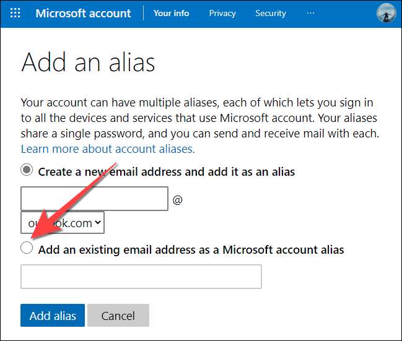Click the alias description paragraph text
Image resolution: width=402 pixels, height=341 pixels.
198,118
